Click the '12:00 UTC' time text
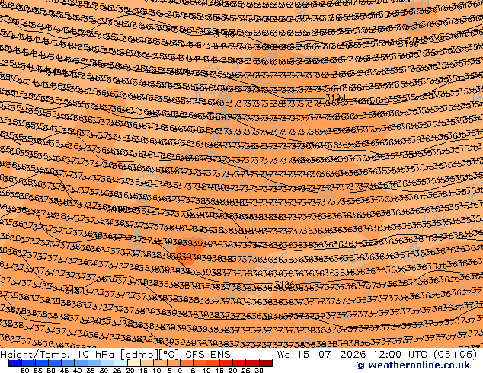The height and width of the screenshot is (373, 483). (402, 355)
